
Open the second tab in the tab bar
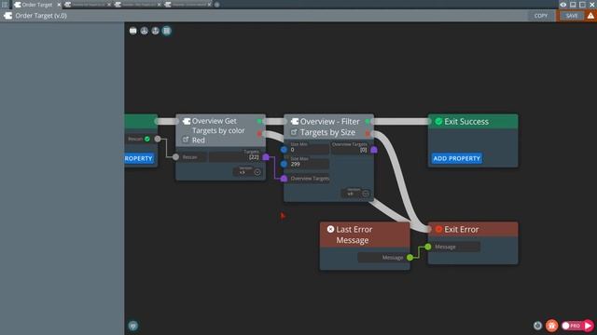click(x=88, y=5)
